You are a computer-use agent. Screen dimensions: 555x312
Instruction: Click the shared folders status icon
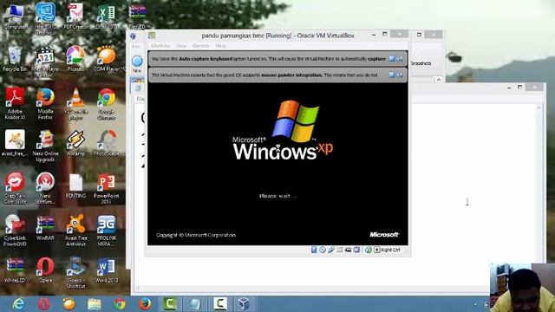click(339, 250)
